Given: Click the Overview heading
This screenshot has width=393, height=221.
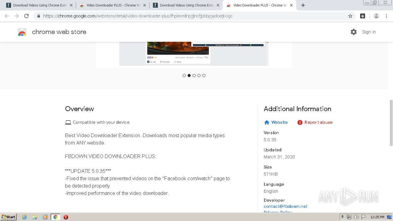Looking at the screenshot, I should pyautogui.click(x=80, y=109).
